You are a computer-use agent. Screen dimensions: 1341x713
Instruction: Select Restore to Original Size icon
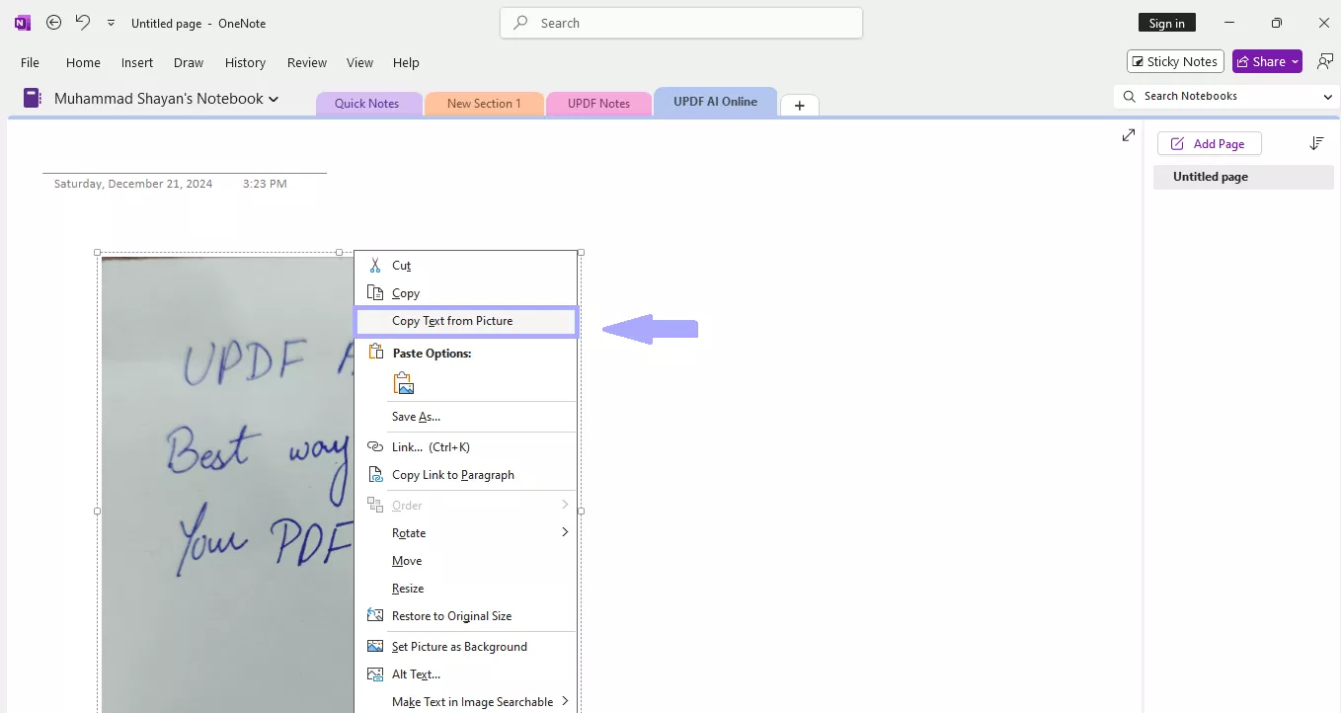(375, 615)
